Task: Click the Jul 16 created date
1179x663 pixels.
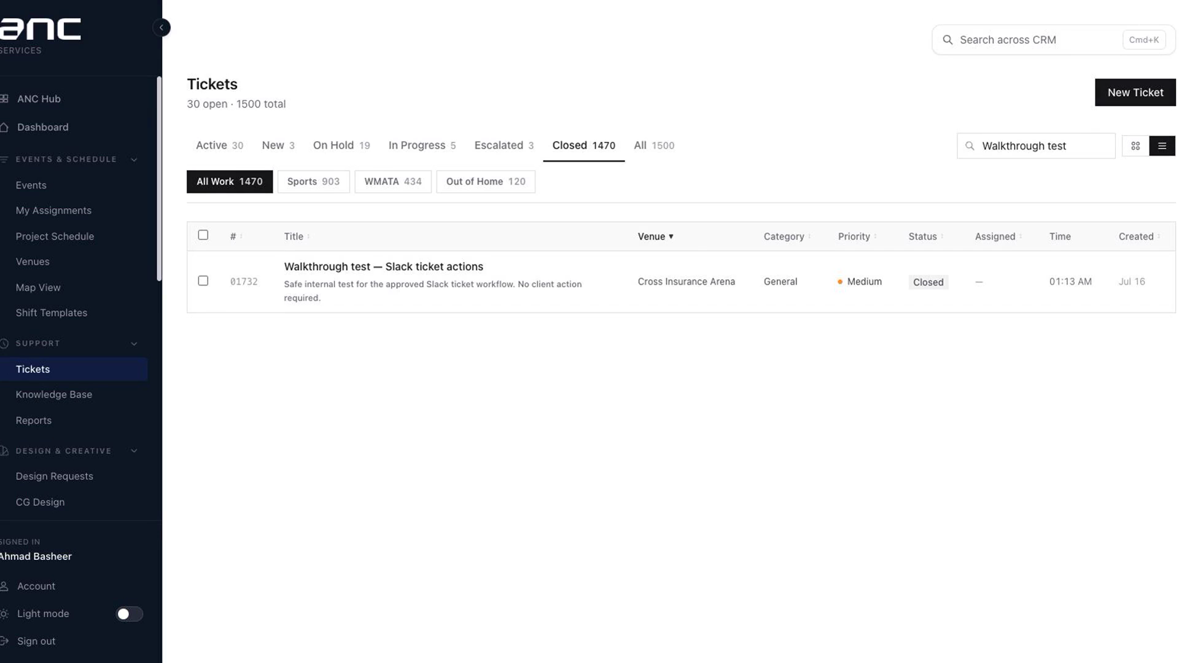Action: pos(1132,282)
